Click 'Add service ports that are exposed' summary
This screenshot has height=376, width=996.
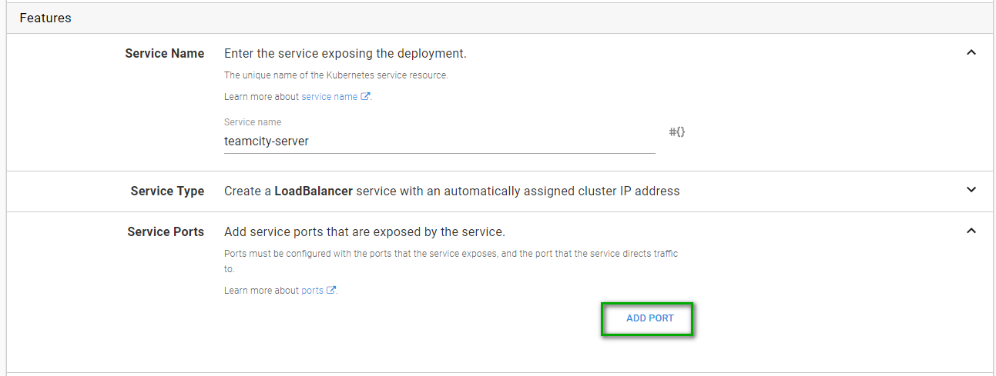[364, 231]
